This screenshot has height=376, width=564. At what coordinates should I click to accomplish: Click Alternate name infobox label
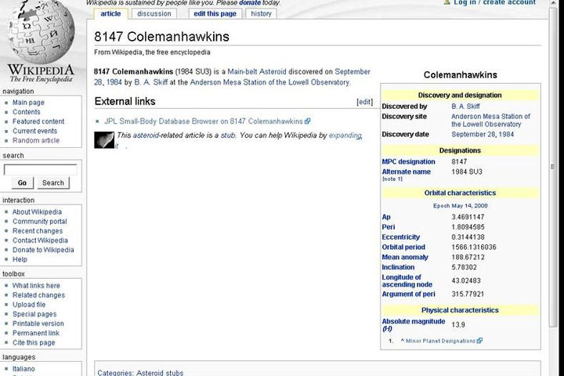pos(406,172)
